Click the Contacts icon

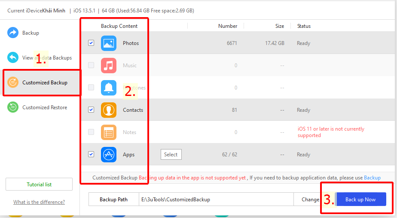[x=109, y=110]
